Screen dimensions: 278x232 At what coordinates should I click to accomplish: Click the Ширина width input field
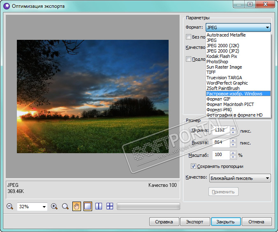click(x=221, y=130)
